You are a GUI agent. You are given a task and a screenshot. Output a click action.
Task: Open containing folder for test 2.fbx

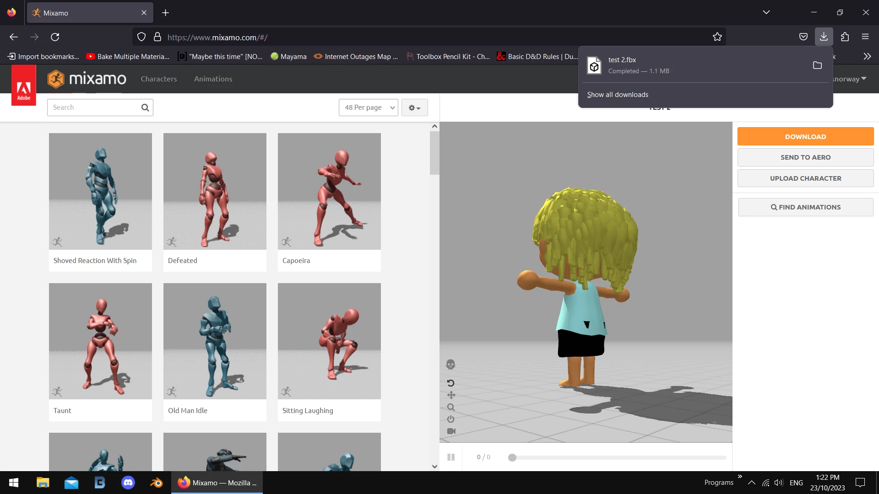(x=817, y=65)
